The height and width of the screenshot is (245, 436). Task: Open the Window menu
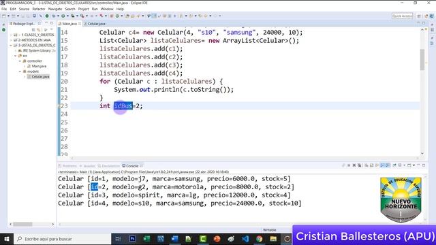[107, 9]
